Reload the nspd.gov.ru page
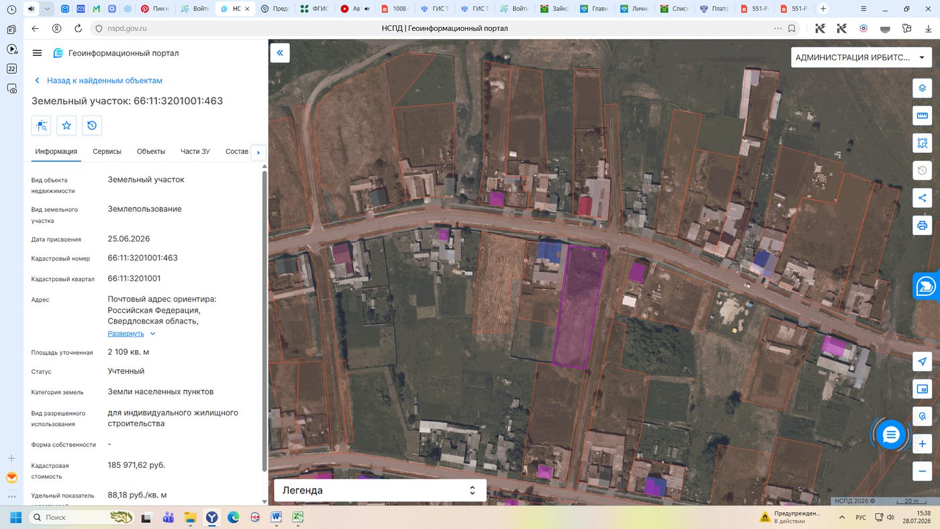Image resolution: width=940 pixels, height=529 pixels. click(78, 29)
